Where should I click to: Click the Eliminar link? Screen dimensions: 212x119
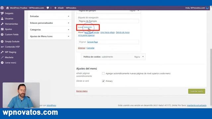(81, 48)
